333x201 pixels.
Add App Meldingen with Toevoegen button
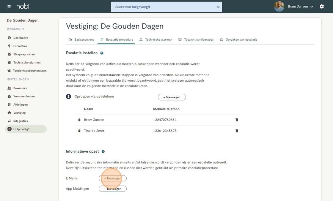pos(113,189)
